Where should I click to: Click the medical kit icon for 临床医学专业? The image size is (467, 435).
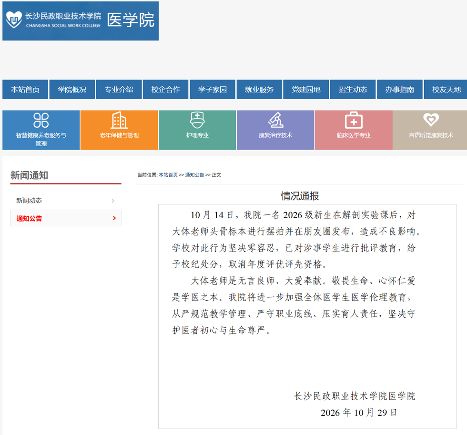pos(354,120)
